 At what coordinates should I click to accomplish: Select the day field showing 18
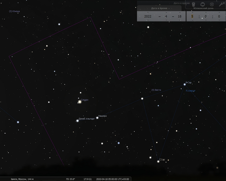(x=180, y=16)
